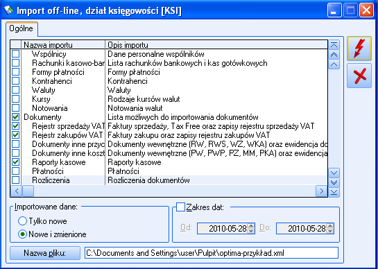
Task: Enable the Formy płatności import checkbox
Action: [x=16, y=72]
